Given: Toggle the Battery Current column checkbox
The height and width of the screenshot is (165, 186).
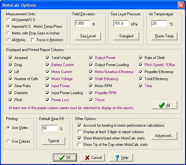Looking at the screenshot, I should pos(48,65).
